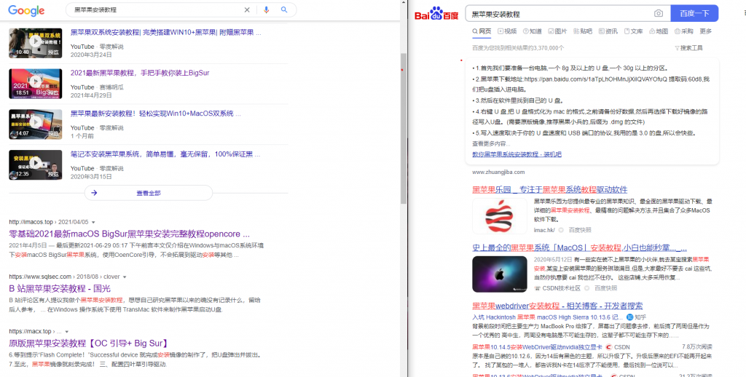This screenshot has width=746, height=377.
Task: Play the 10:40 黑苹果双系统 video thumbnail
Action: pos(35,43)
